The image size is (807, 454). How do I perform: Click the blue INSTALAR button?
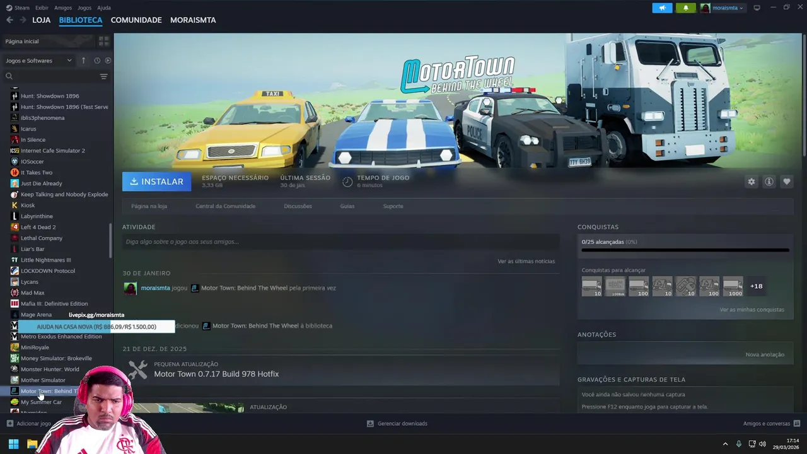(156, 182)
